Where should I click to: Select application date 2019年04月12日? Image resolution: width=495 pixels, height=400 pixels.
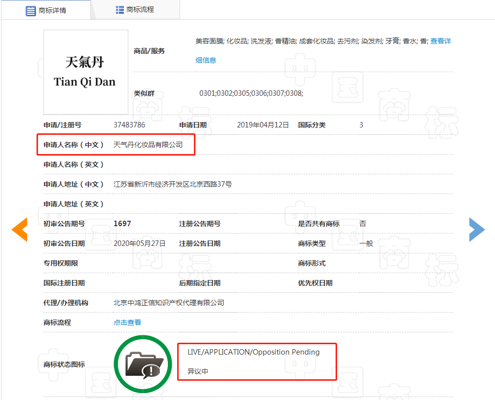[x=263, y=125]
